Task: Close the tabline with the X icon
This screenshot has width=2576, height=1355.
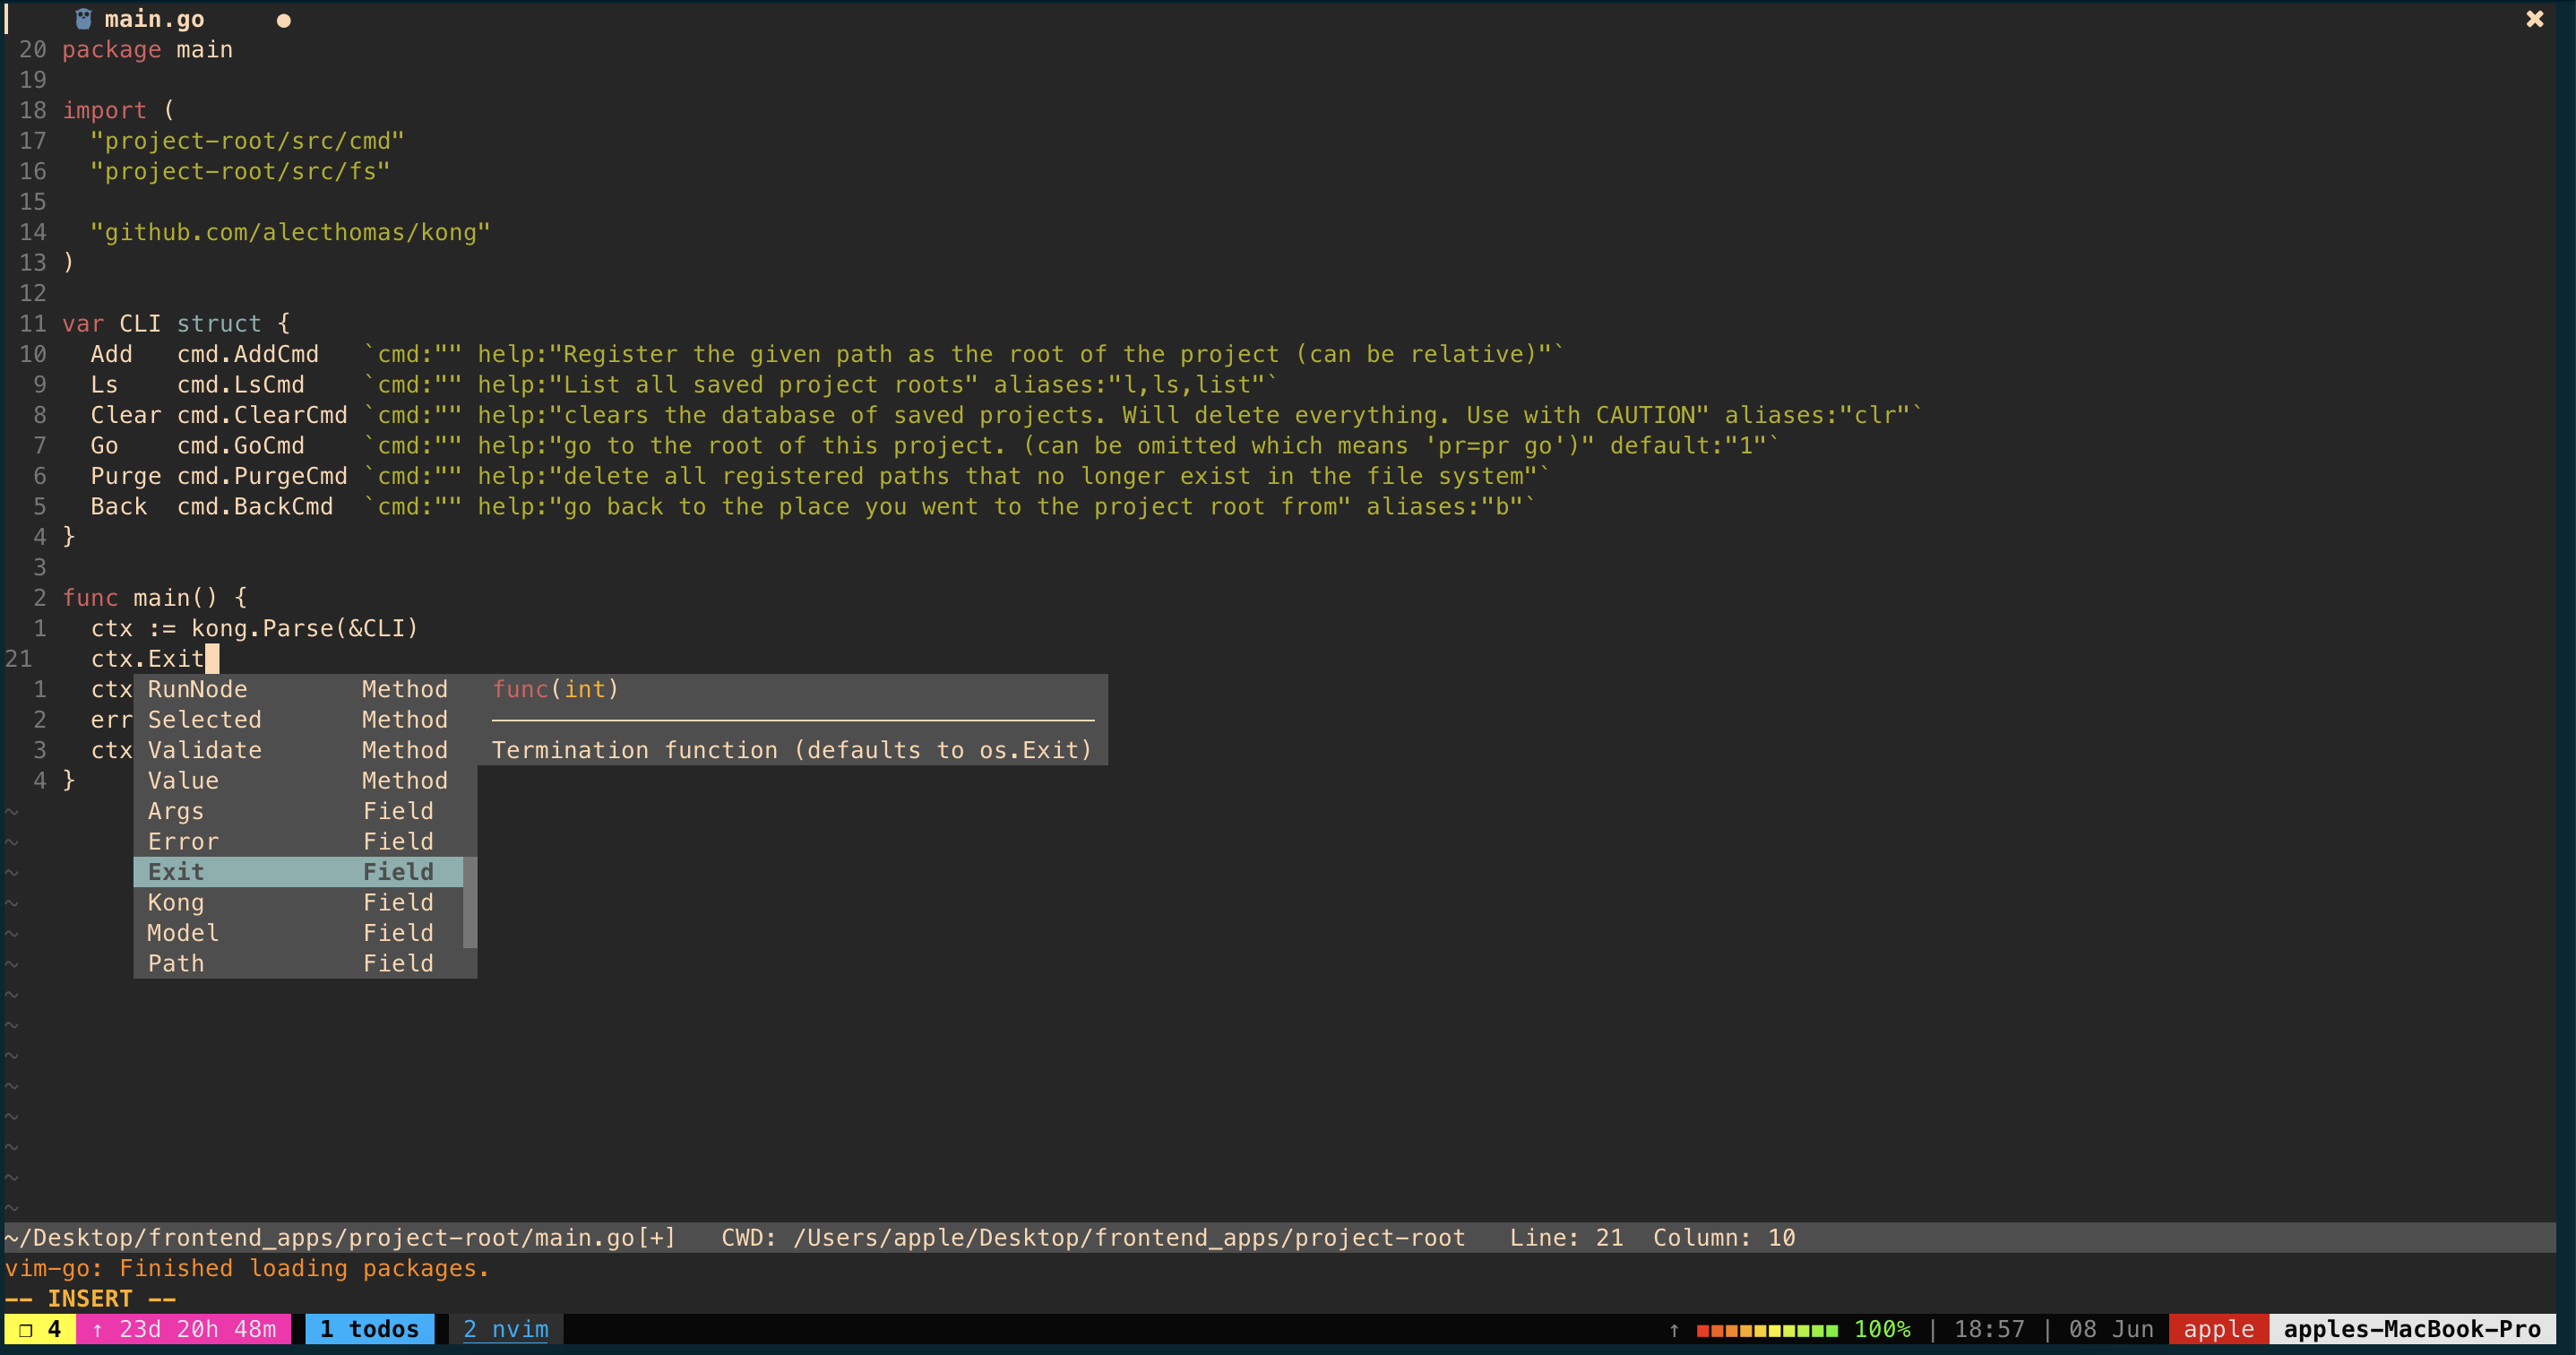Action: tap(2534, 19)
